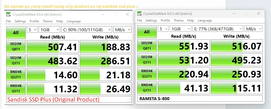Screen dimensions: 271x109
Task: Close the CrystalDiskMark 8.0.5 window
Action: click(259, 13)
